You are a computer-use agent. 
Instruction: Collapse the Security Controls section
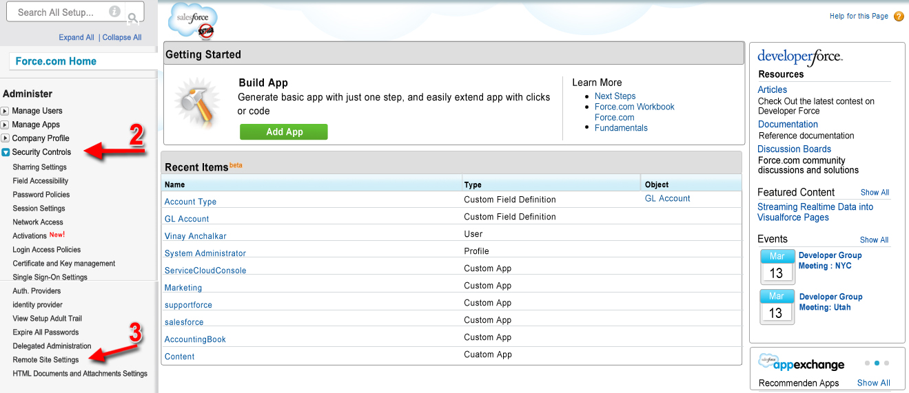6,152
